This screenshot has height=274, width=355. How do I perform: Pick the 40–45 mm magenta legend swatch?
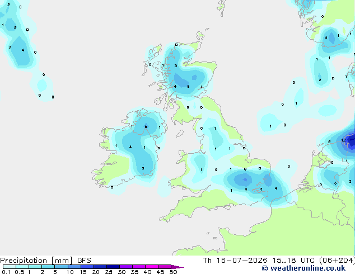pos(152,267)
